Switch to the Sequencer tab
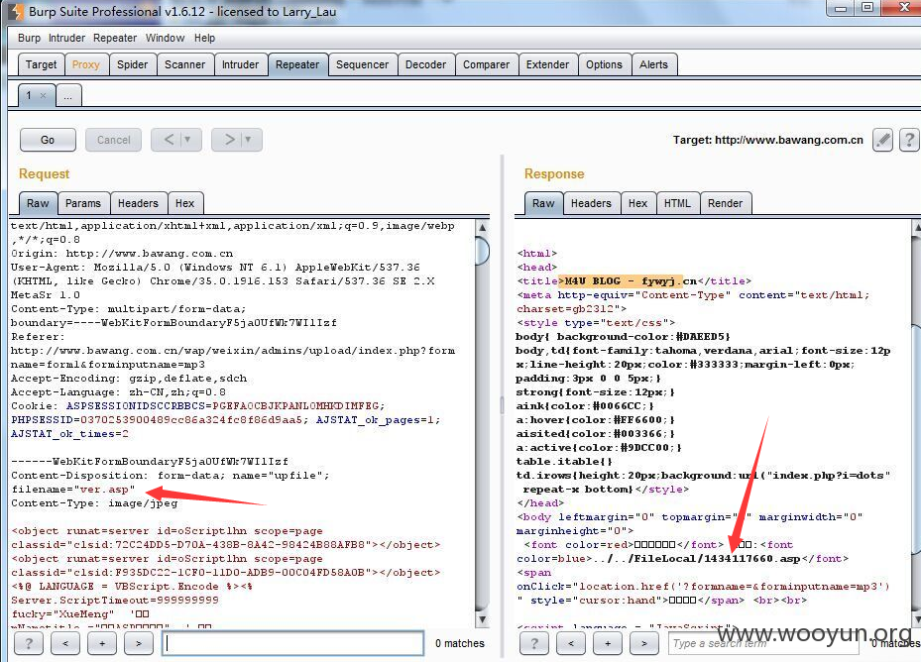The image size is (921, 662). (363, 64)
